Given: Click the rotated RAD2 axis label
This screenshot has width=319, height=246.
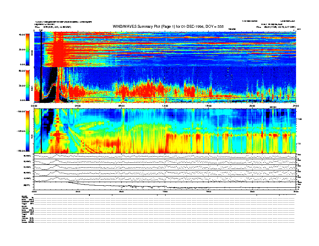Looking at the screenshot, I should (x=32, y=53).
